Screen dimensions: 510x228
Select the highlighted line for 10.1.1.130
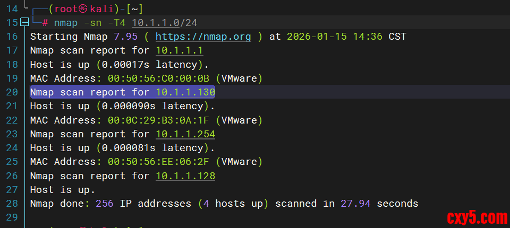(122, 92)
